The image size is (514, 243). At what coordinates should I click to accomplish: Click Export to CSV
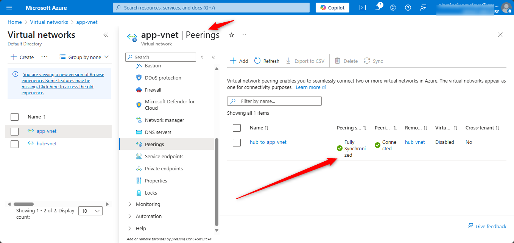305,61
